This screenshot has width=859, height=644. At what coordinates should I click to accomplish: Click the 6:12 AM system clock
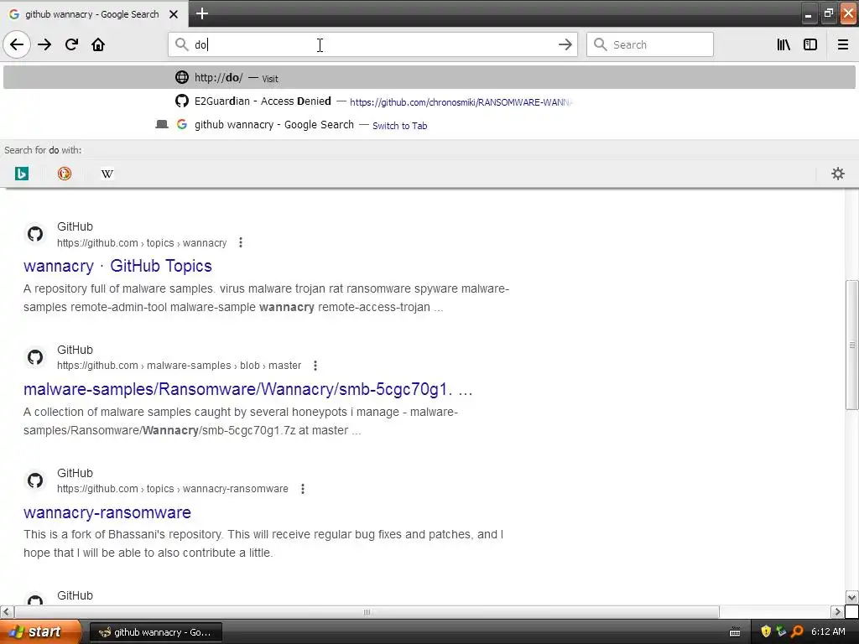828,631
